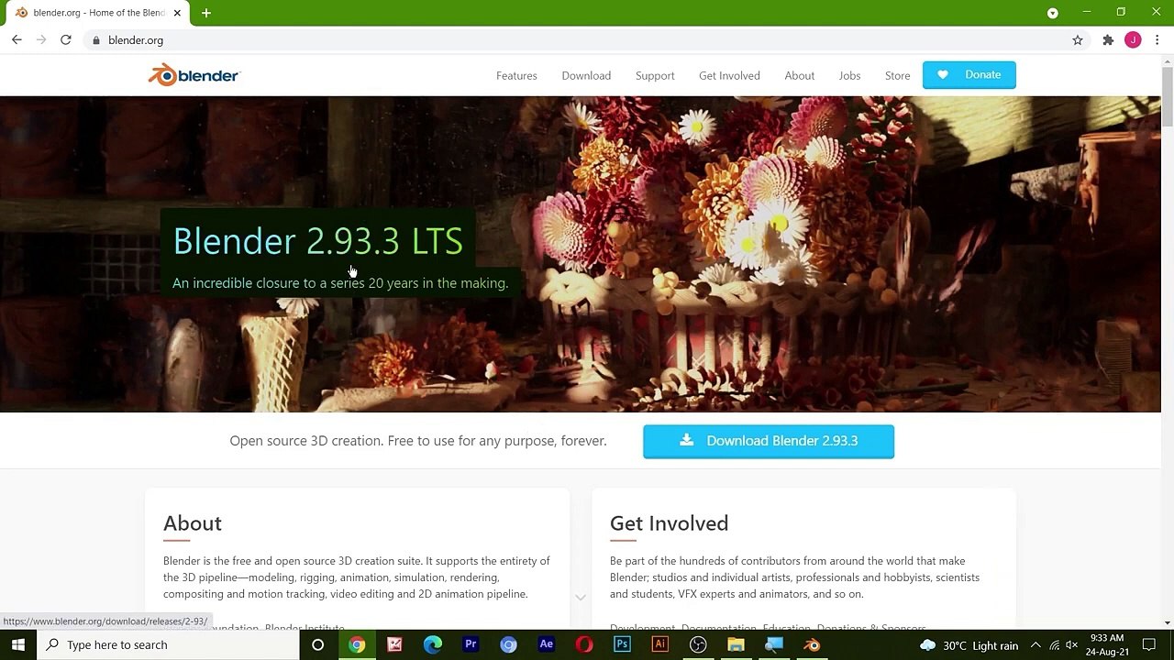This screenshot has height=660, width=1174.
Task: Launch Blender from the taskbar
Action: pyautogui.click(x=812, y=644)
